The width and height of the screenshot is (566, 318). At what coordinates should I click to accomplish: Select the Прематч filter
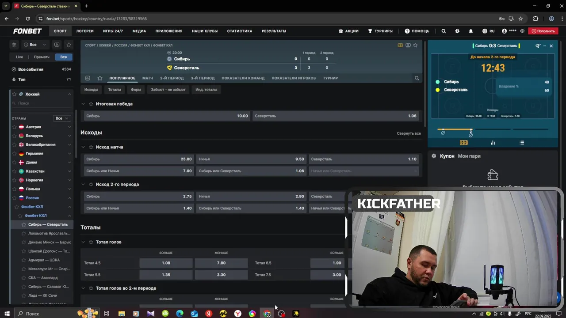point(42,57)
